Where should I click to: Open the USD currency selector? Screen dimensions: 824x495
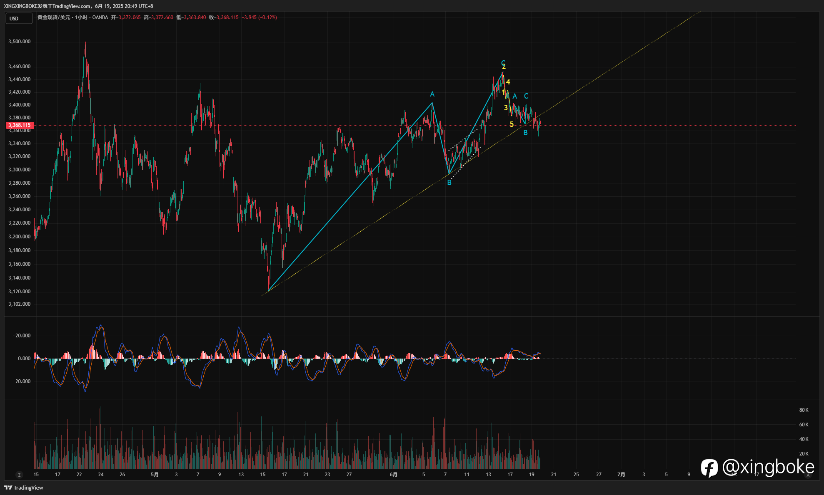click(19, 18)
